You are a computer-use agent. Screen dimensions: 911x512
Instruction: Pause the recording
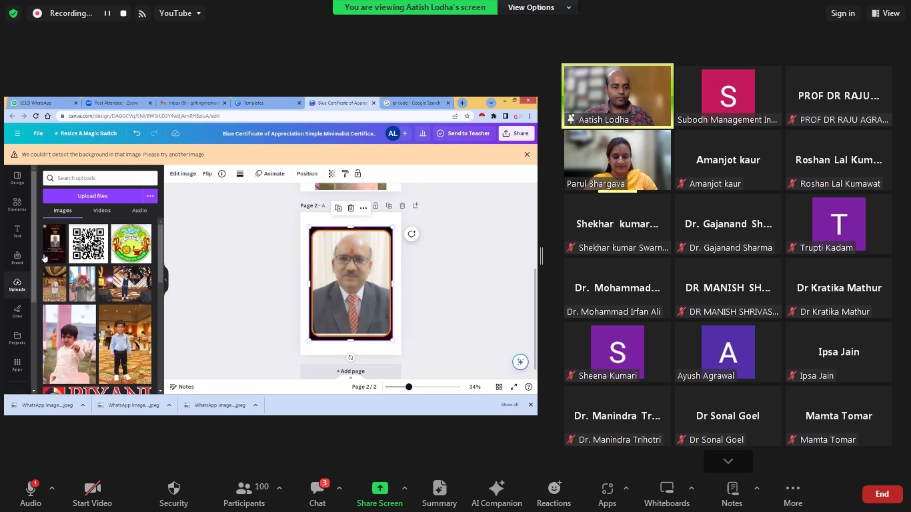pyautogui.click(x=107, y=13)
